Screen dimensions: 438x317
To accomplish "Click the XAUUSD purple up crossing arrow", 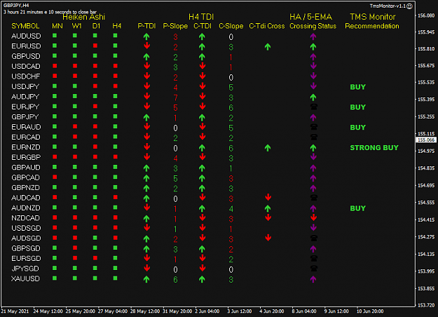I will click(x=313, y=279).
